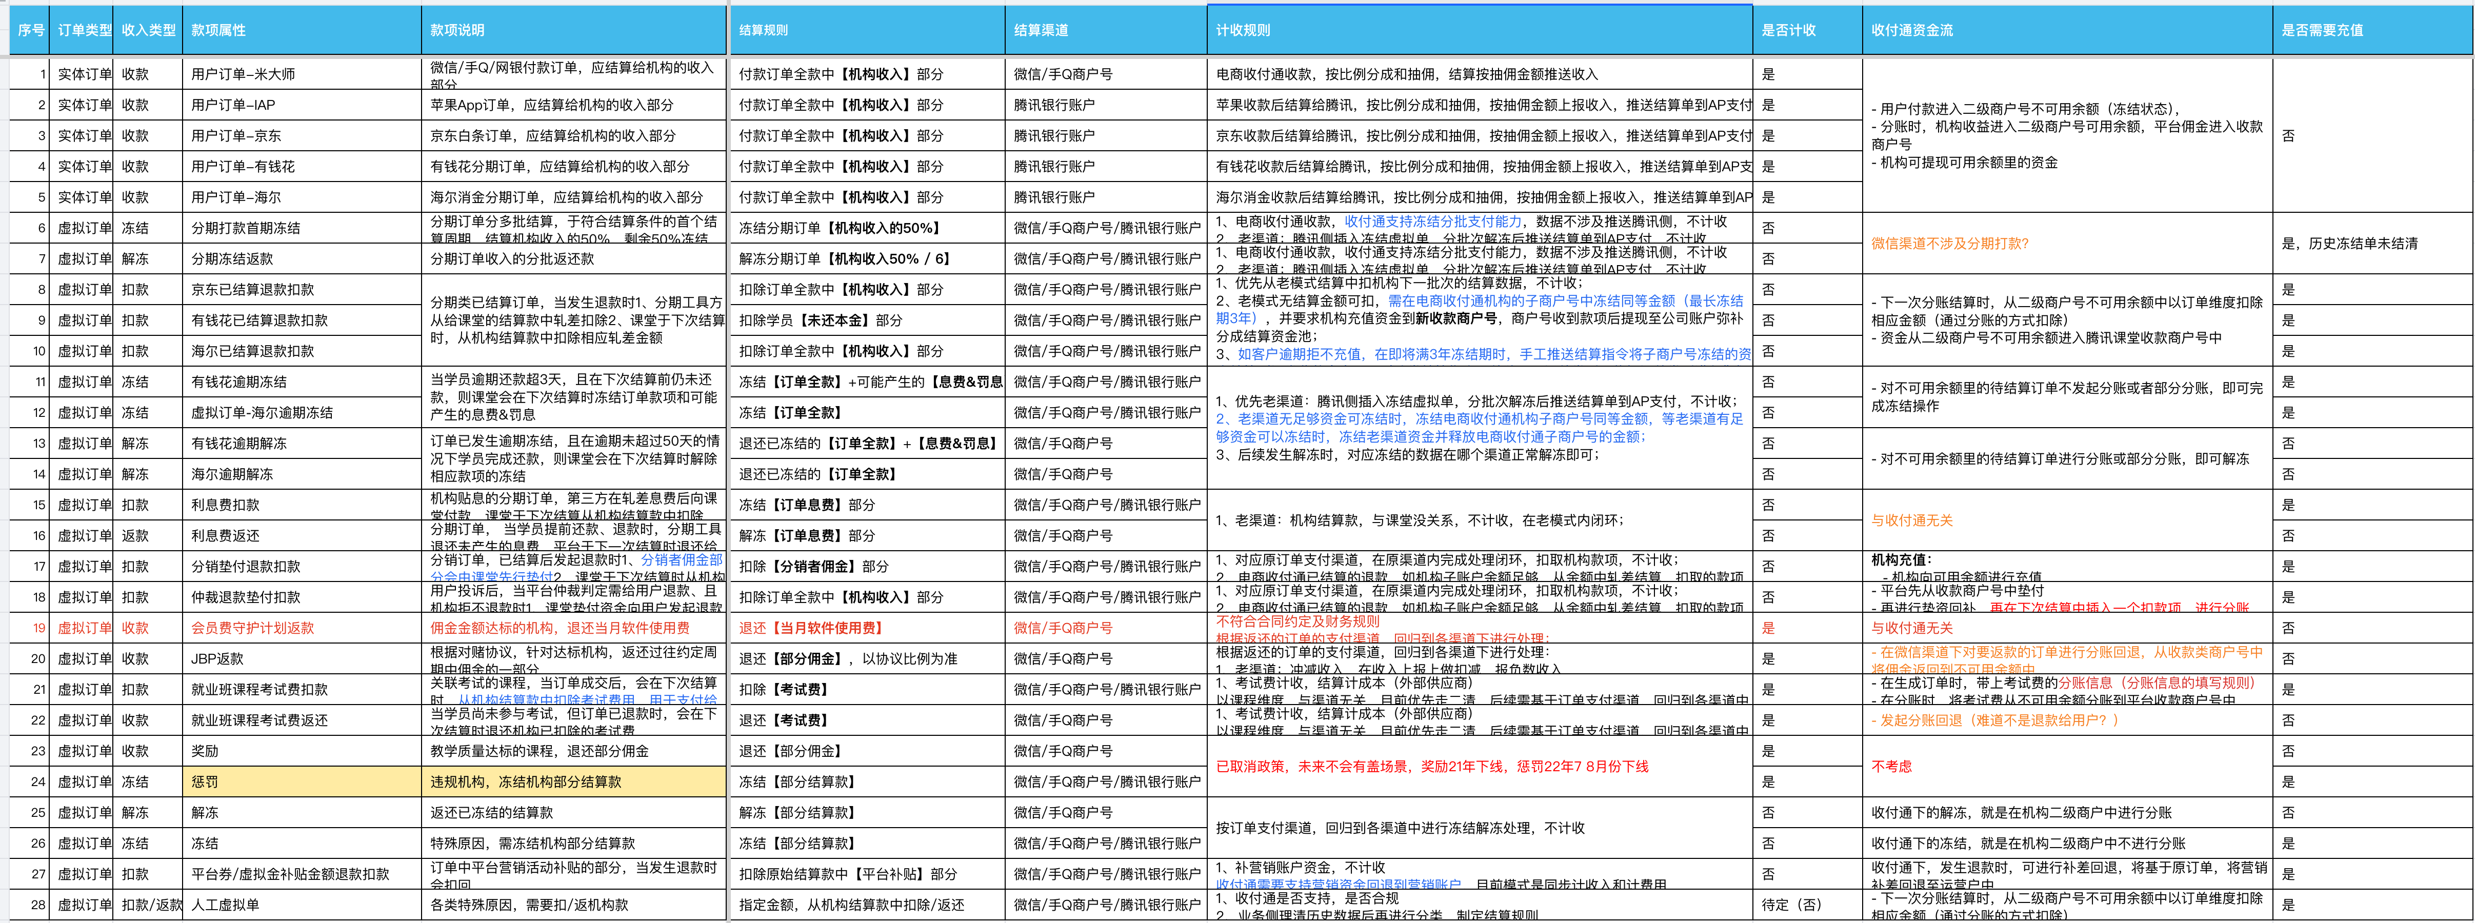Select the 用户订单-米大师 cell

302,74
